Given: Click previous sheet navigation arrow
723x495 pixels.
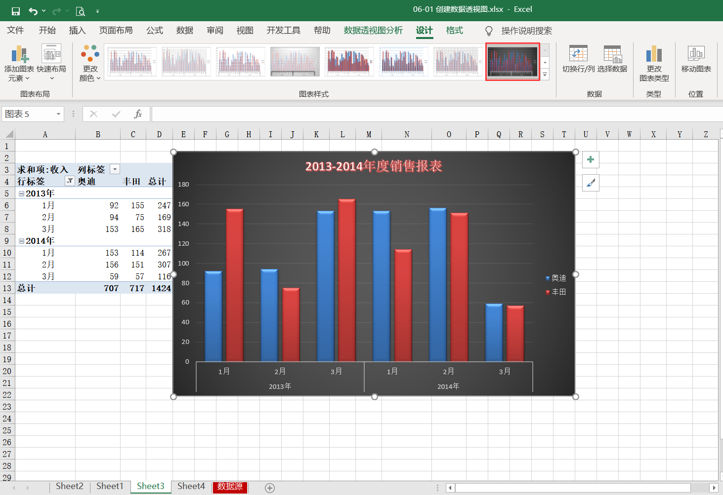Looking at the screenshot, I should [14, 488].
